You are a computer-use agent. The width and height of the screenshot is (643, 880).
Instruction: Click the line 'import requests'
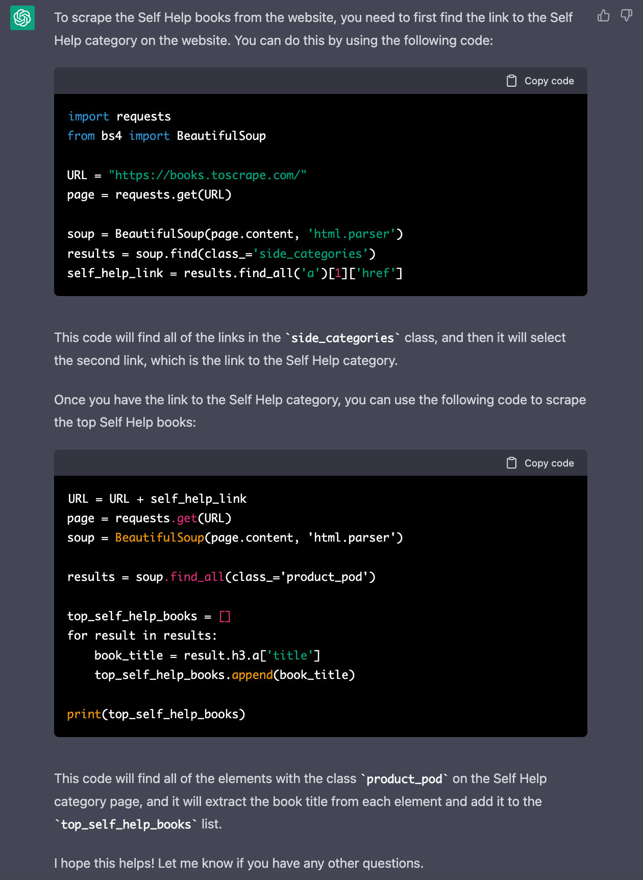(119, 116)
